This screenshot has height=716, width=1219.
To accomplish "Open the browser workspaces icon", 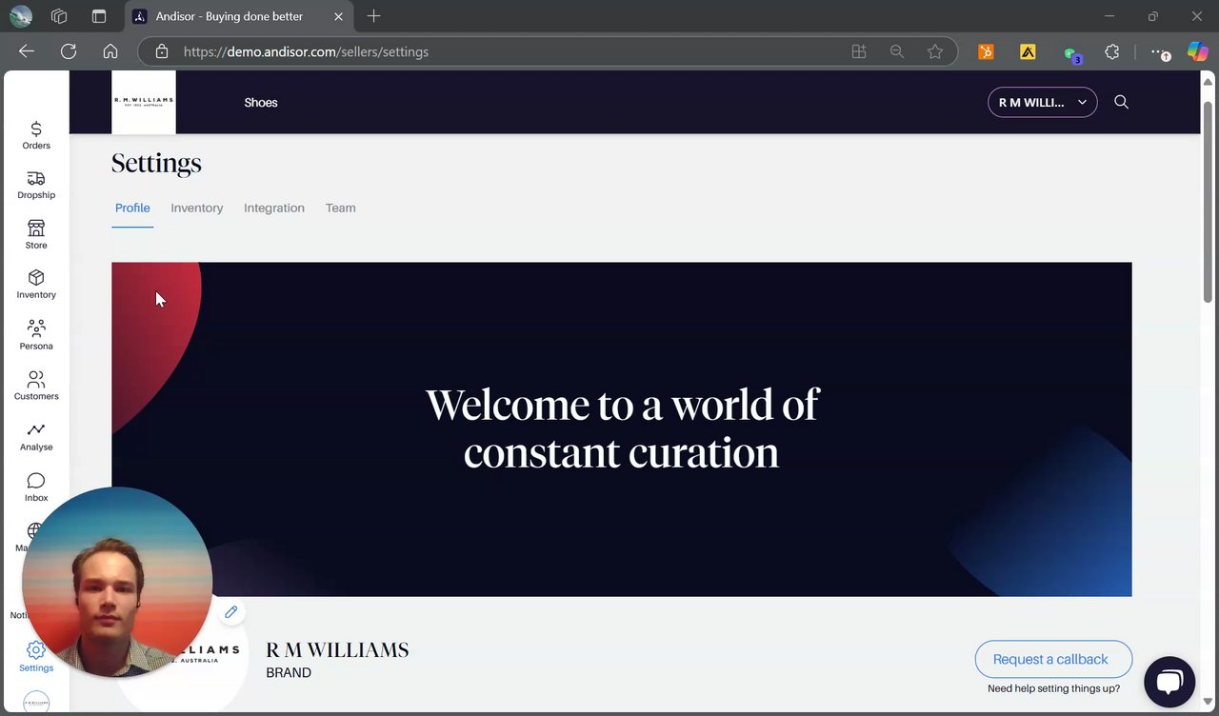I will tap(59, 16).
